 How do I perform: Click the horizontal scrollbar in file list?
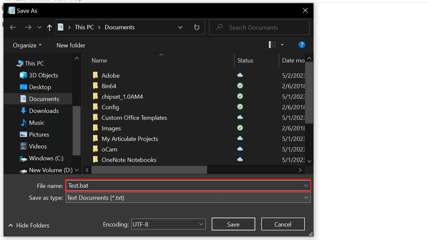(x=149, y=170)
